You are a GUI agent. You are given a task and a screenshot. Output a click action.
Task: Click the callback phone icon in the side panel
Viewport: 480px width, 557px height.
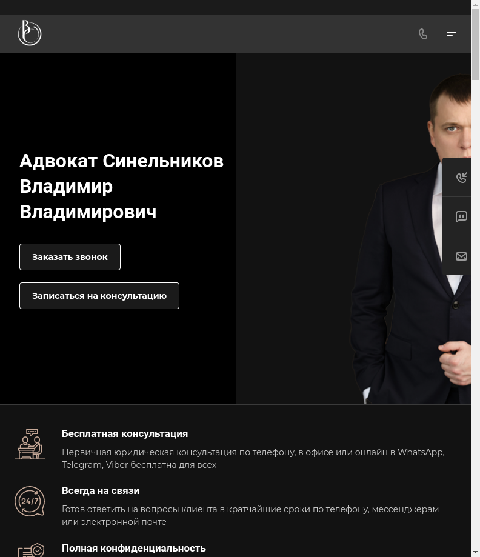pyautogui.click(x=461, y=177)
